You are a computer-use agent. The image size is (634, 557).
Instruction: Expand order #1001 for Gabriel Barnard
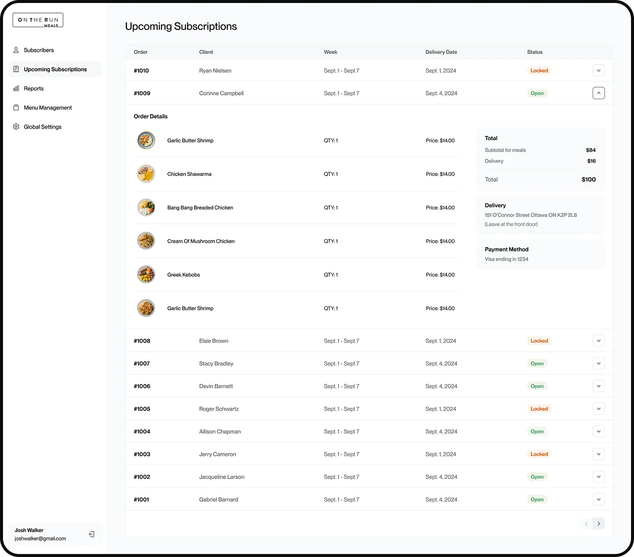pyautogui.click(x=599, y=499)
